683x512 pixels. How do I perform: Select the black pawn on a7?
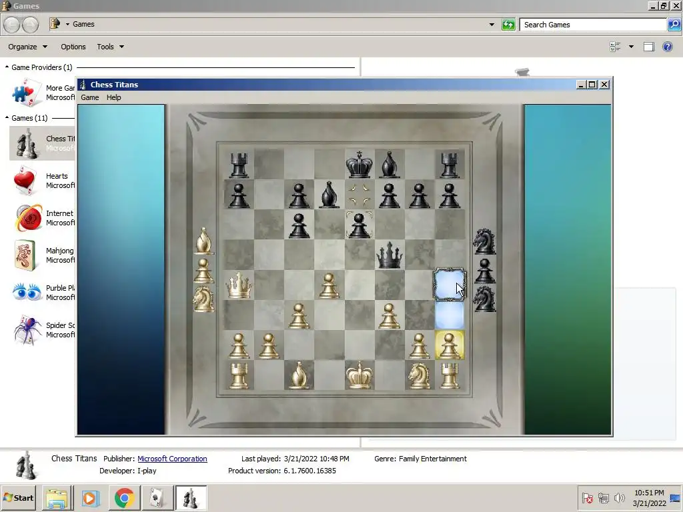pyautogui.click(x=239, y=195)
